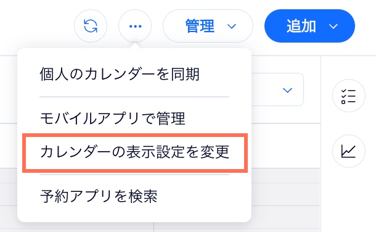This screenshot has height=232, width=376.
Task: Open the checklist tasks panel icon
Action: click(x=349, y=96)
